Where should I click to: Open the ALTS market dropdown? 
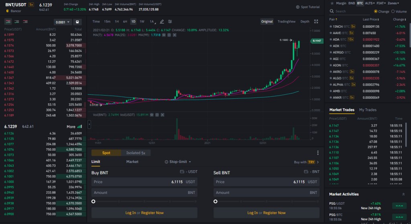coord(370,3)
